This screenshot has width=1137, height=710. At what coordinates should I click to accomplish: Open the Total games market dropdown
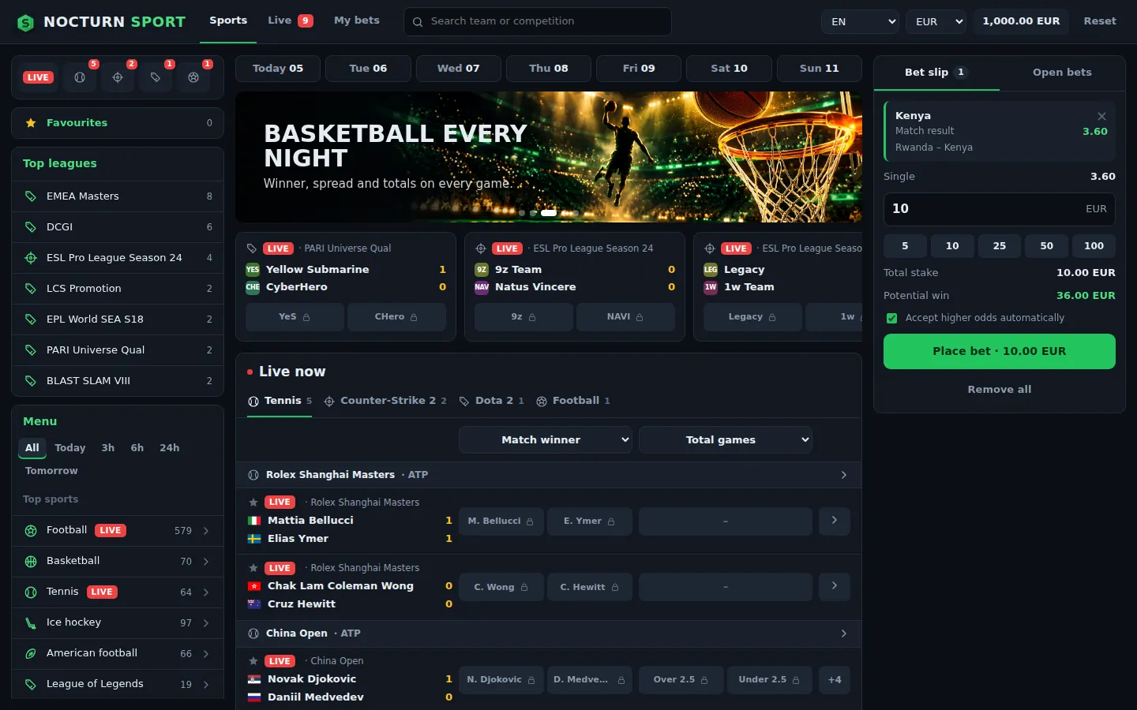click(x=726, y=440)
